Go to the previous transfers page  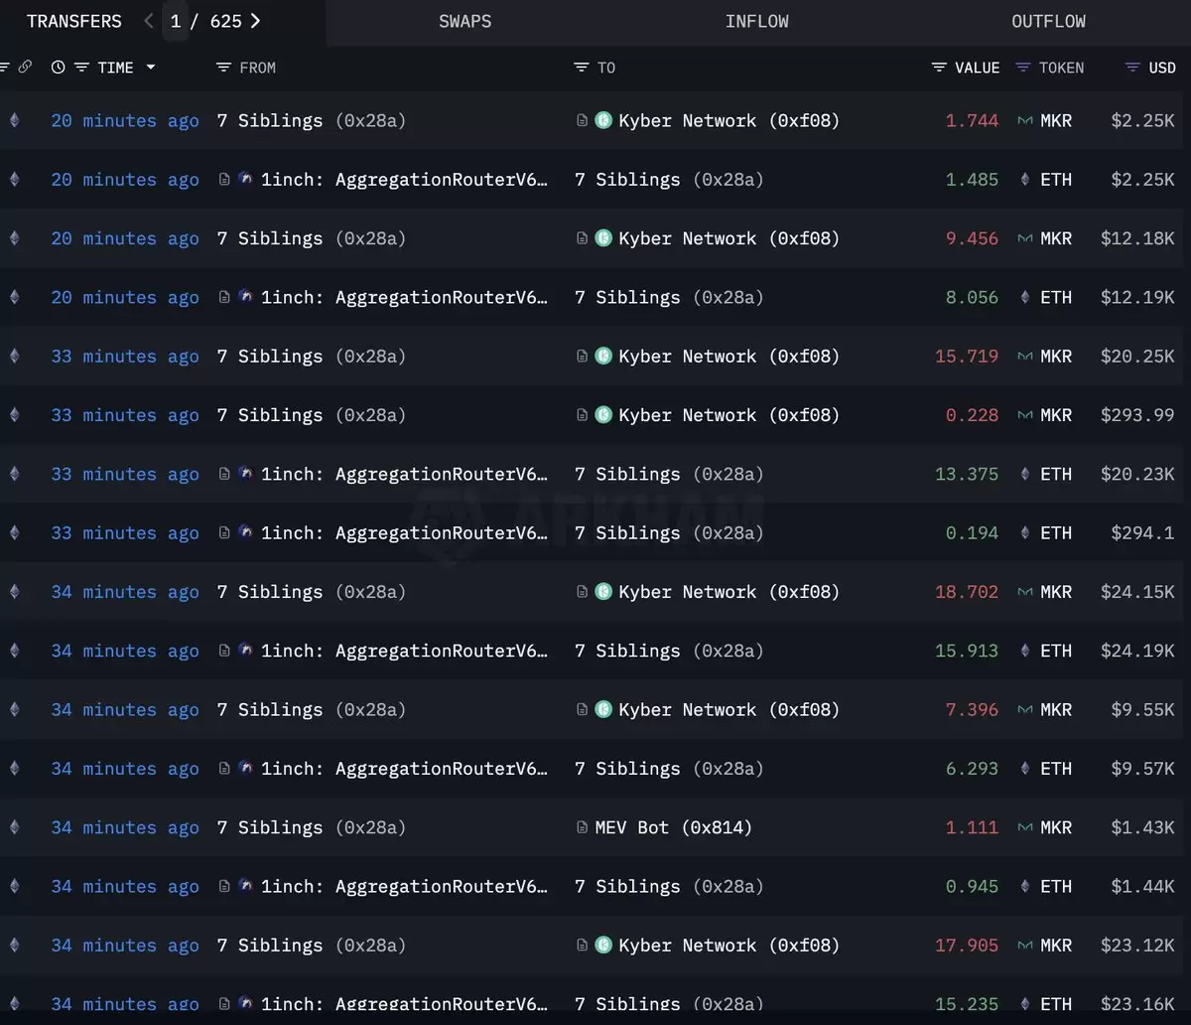pyautogui.click(x=149, y=21)
